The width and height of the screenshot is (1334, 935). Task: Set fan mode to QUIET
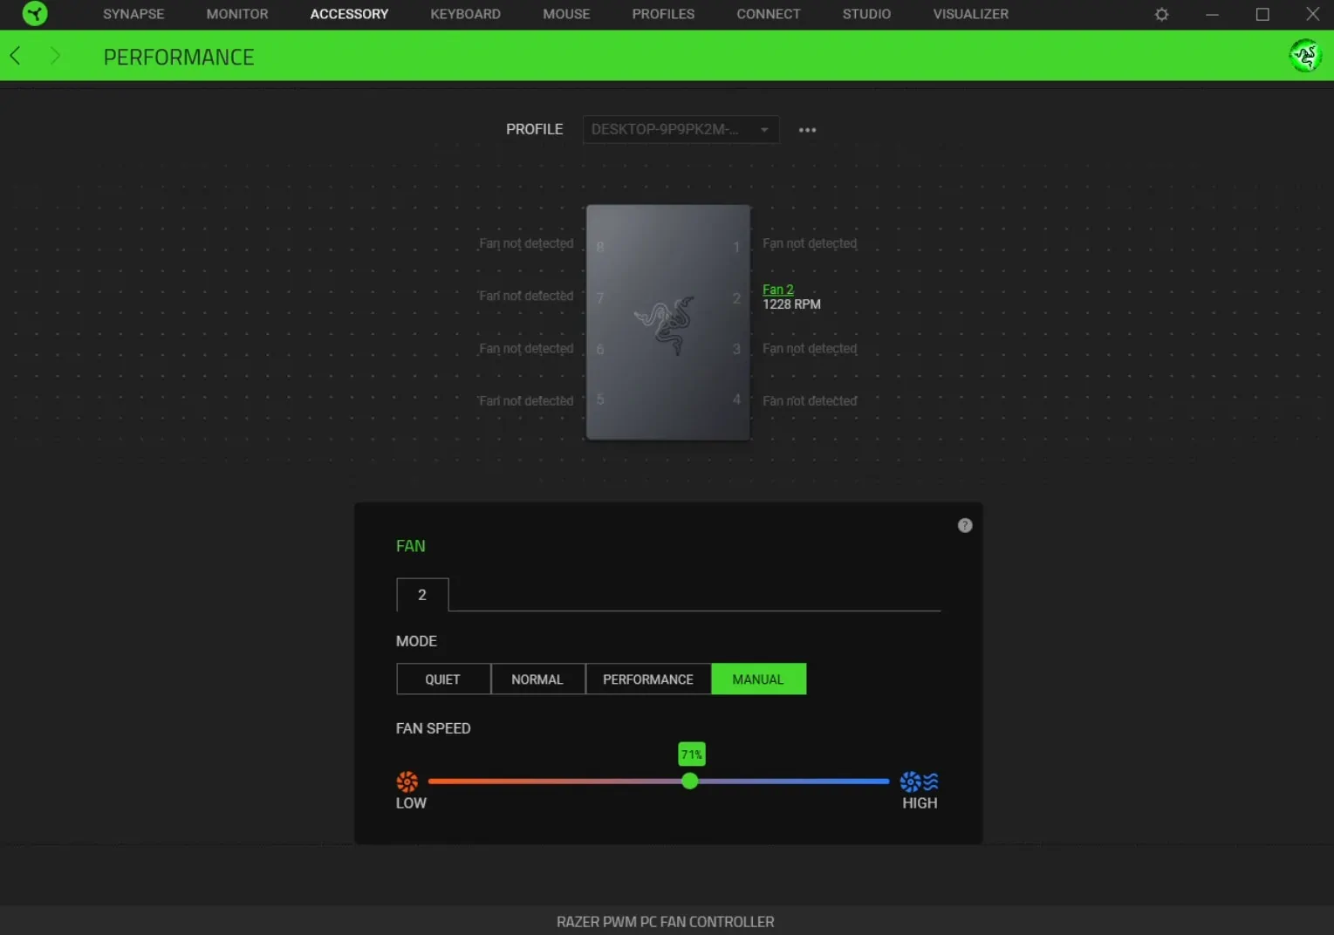[x=443, y=679]
